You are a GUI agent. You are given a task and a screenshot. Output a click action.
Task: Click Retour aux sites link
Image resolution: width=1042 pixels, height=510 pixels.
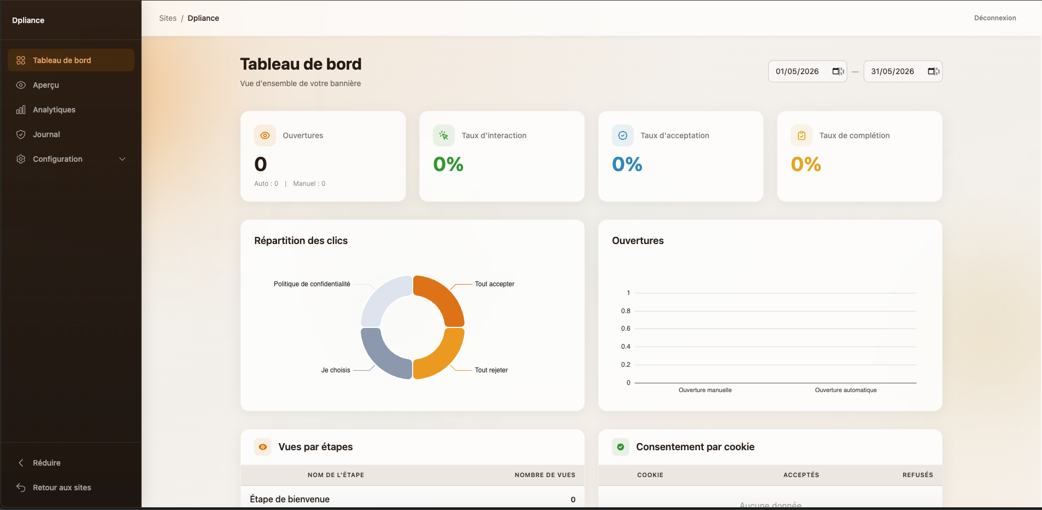(71, 488)
